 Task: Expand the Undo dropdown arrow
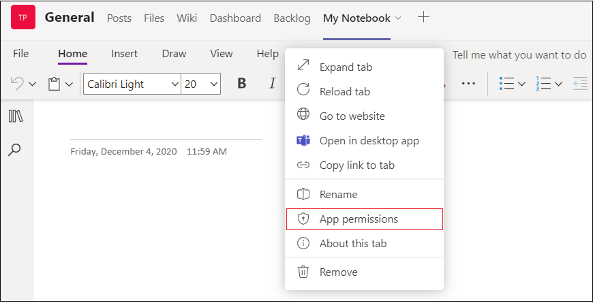click(33, 84)
